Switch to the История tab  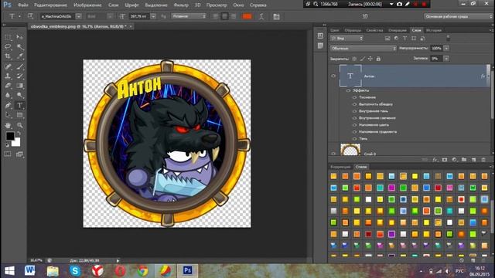(434, 30)
